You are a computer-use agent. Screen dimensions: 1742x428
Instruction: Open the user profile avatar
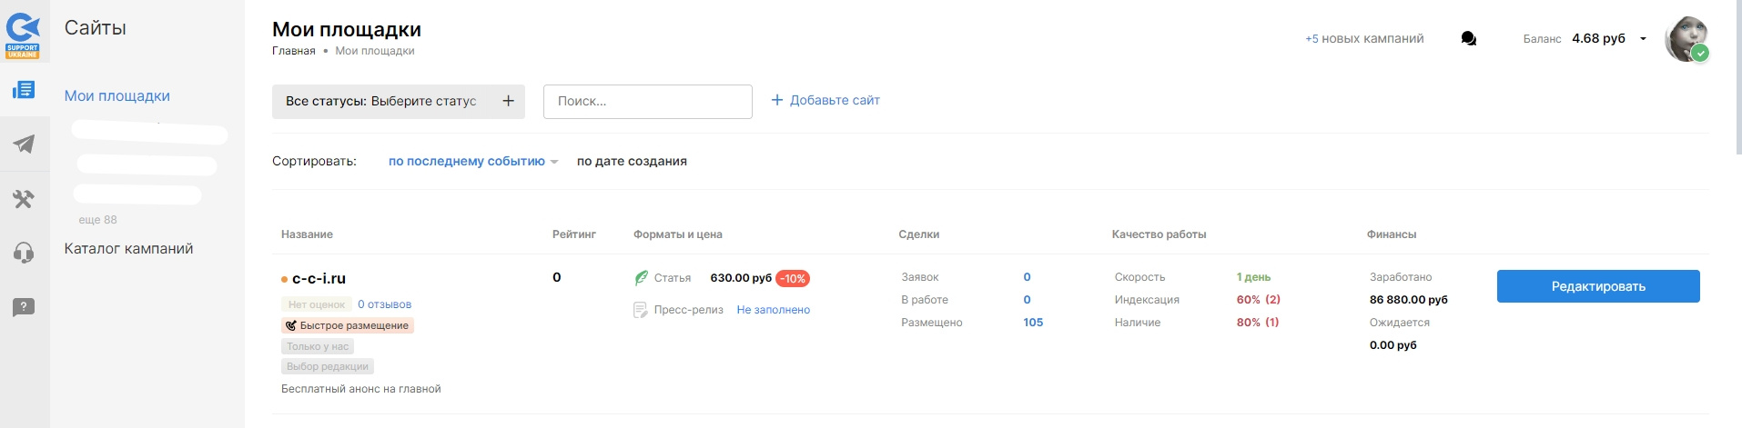1686,39
